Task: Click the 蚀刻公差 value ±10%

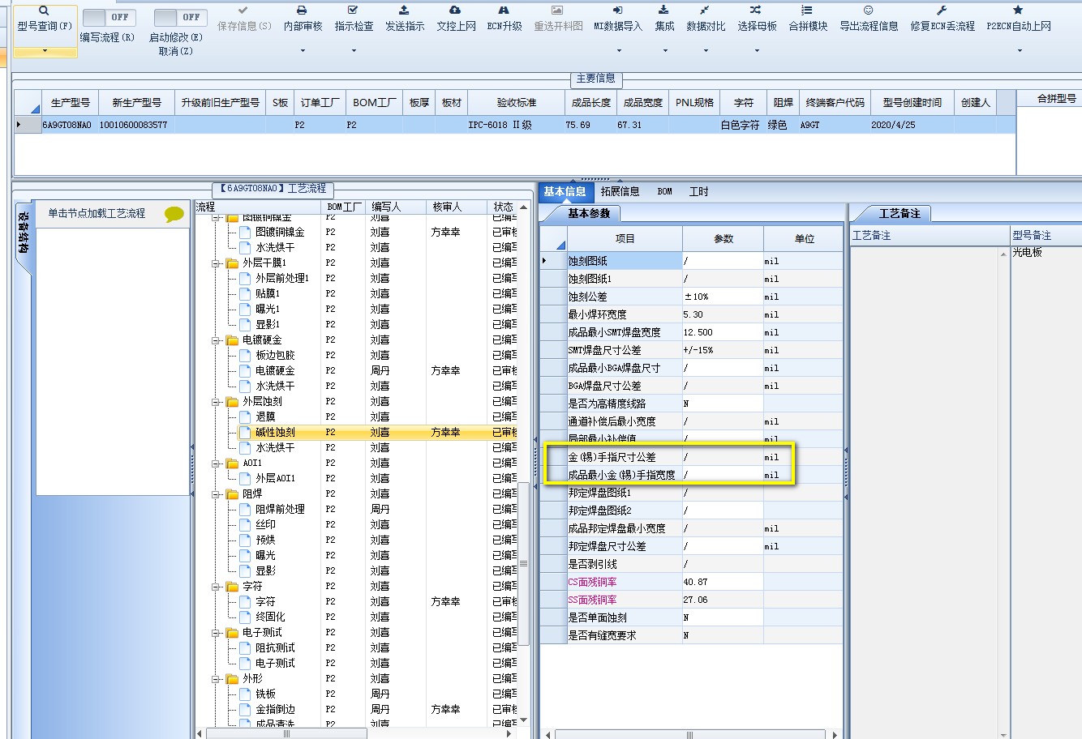Action: (x=722, y=297)
